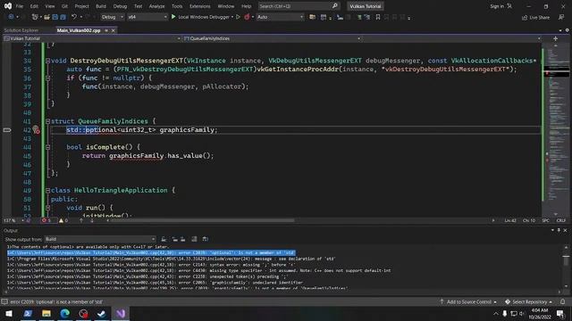Close the Output panel

click(565, 230)
